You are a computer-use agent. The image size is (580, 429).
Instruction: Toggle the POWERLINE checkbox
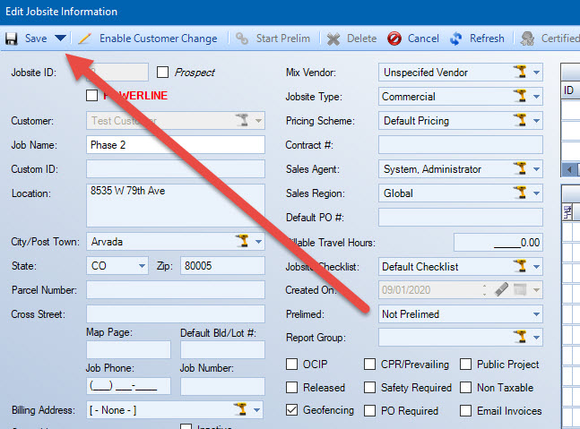click(x=91, y=95)
